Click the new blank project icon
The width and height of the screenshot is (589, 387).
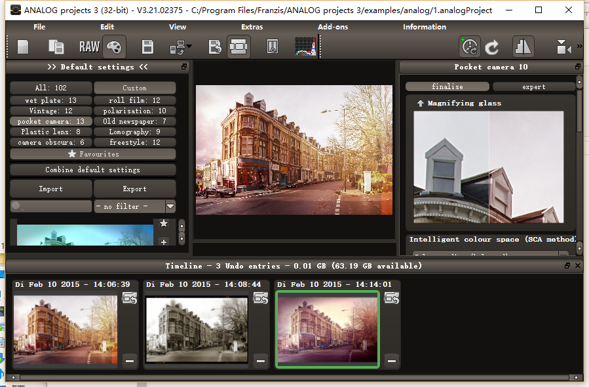[23, 46]
